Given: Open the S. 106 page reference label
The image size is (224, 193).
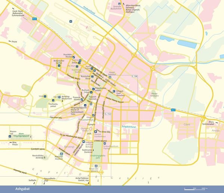Looking at the screenshot, I should (x=134, y=76).
